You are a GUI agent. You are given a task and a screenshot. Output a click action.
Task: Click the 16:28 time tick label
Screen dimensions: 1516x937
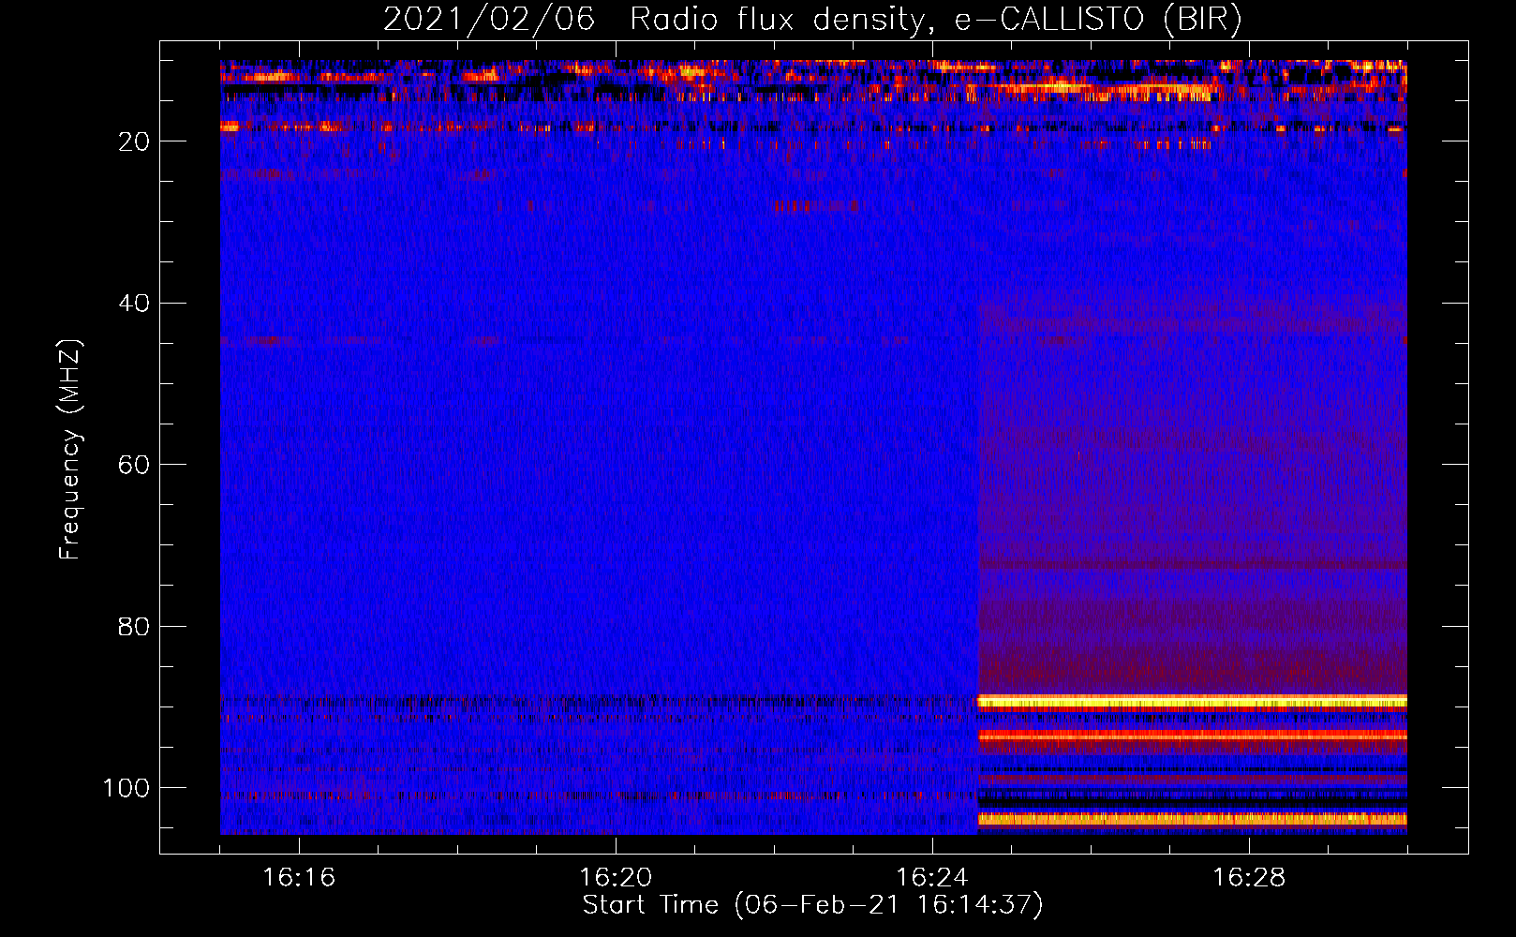pyautogui.click(x=1249, y=878)
